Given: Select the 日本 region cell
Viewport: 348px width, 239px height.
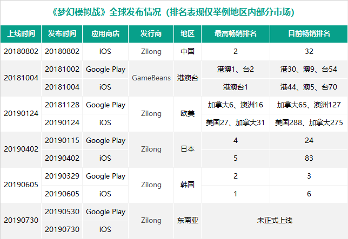Looking at the screenshot, I should tap(188, 149).
